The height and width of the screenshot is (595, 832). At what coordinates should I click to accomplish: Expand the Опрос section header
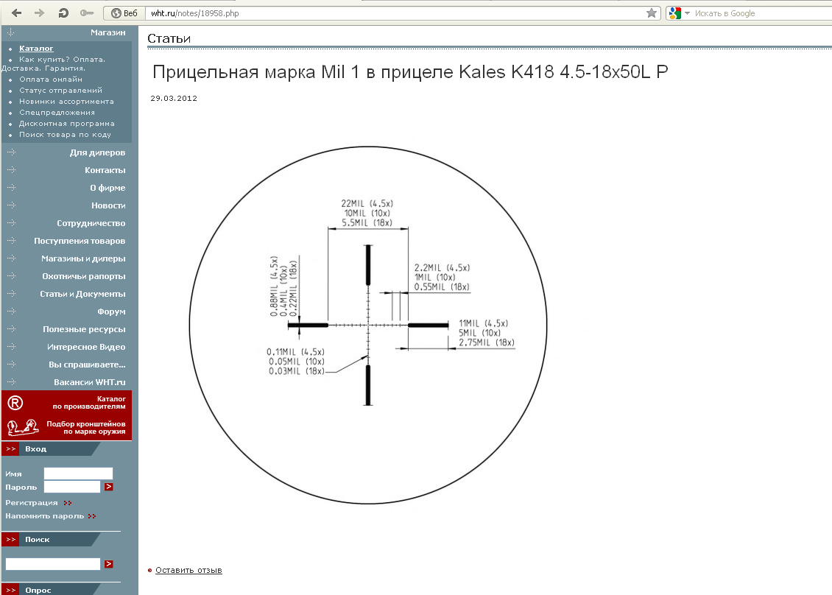[38, 590]
